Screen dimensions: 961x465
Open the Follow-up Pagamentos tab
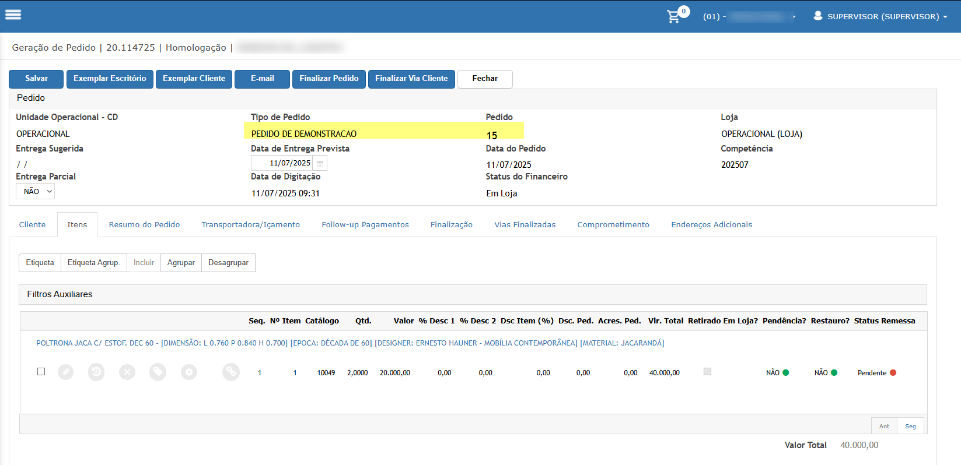(365, 224)
